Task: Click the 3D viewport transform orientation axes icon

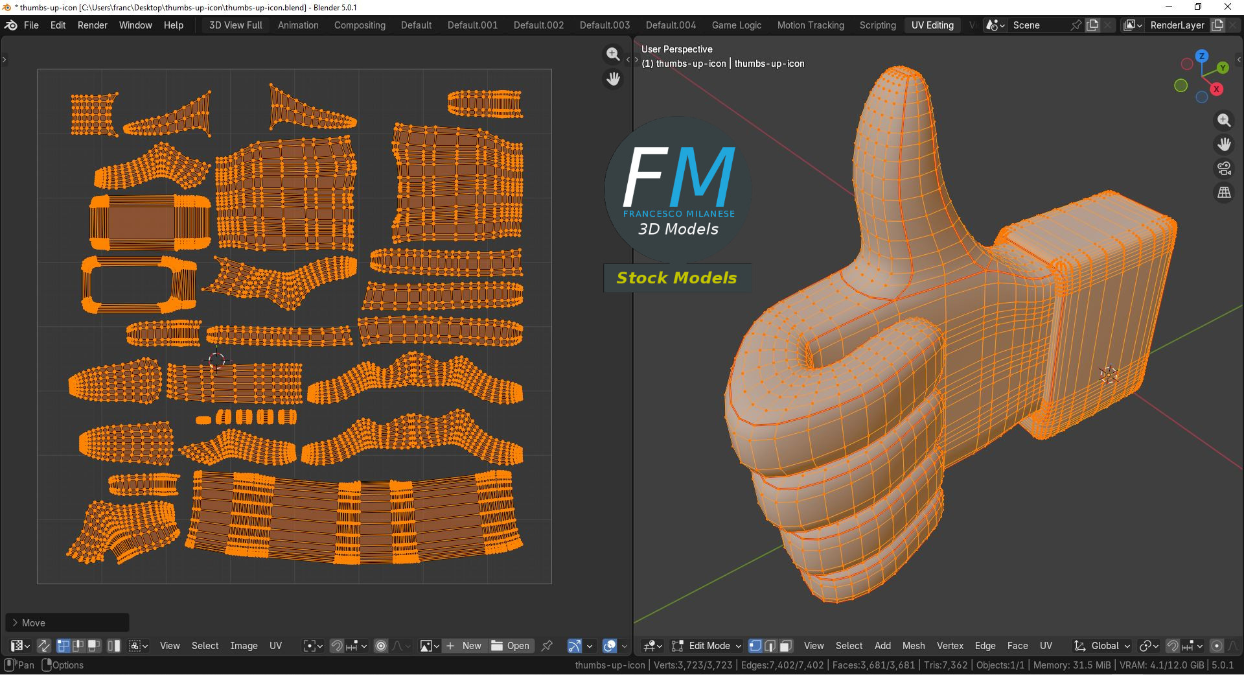Action: (x=1079, y=646)
